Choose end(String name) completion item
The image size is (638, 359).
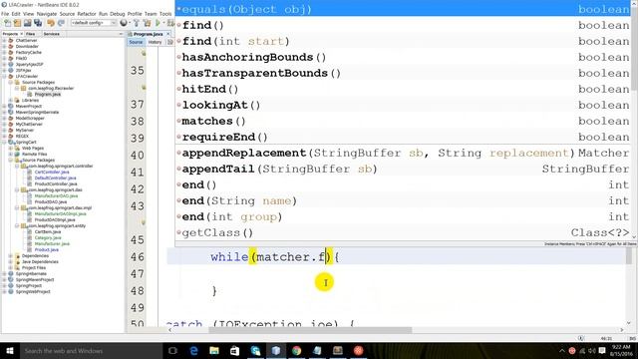click(403, 200)
